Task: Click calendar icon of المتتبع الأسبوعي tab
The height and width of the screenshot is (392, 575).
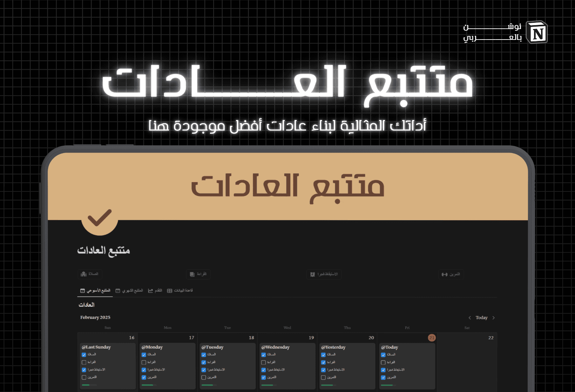Action: click(x=82, y=290)
